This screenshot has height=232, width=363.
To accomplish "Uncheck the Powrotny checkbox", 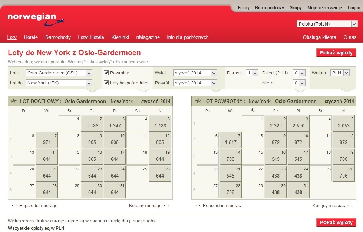I will coord(106,73).
